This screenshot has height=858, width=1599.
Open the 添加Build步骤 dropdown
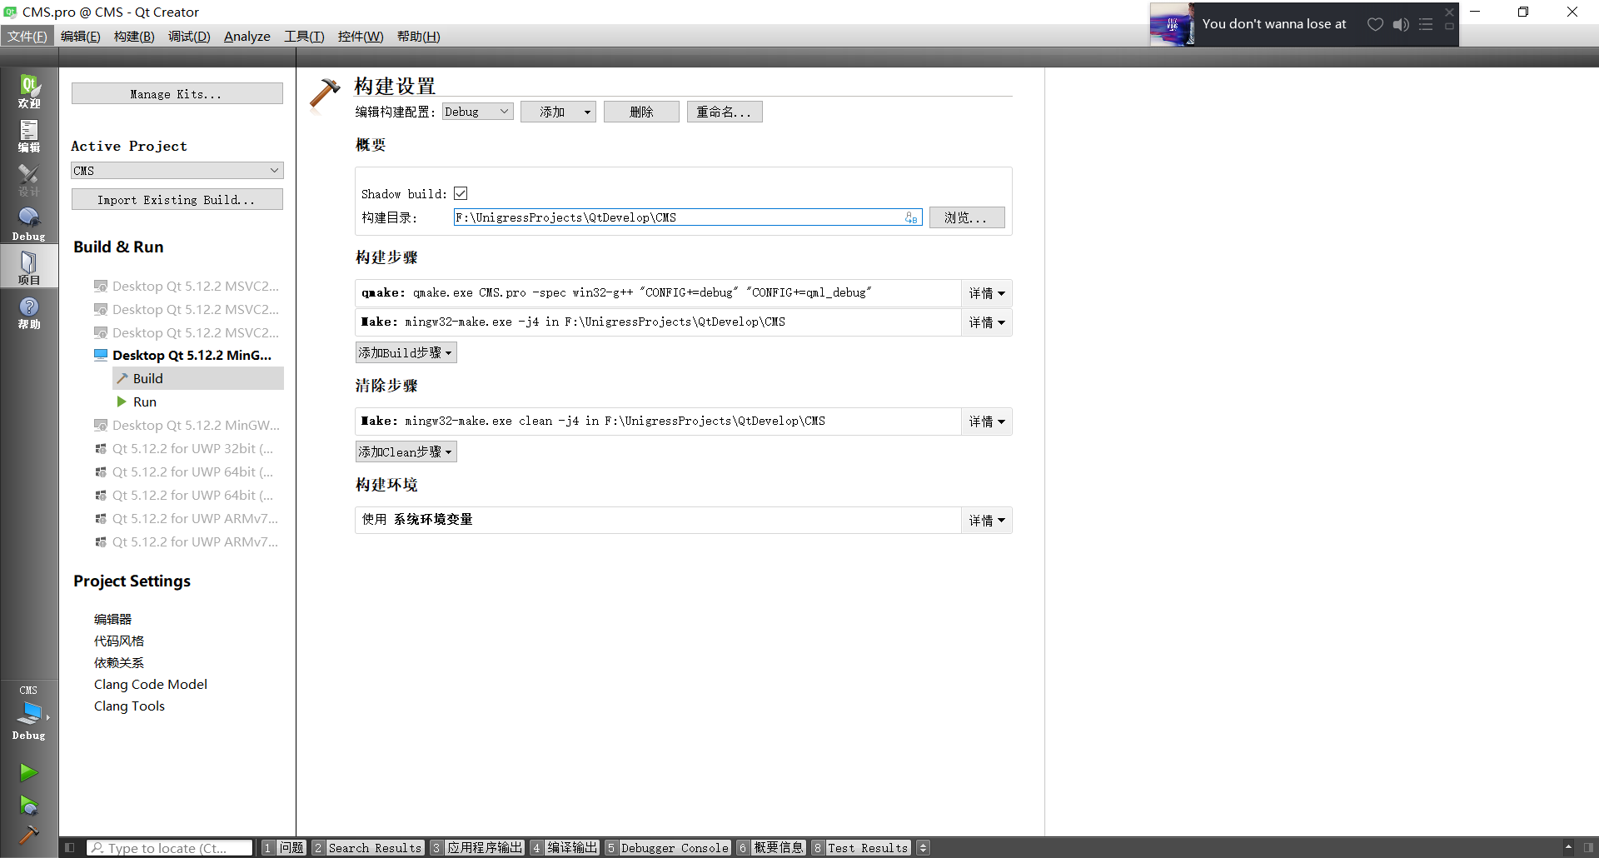tap(406, 352)
